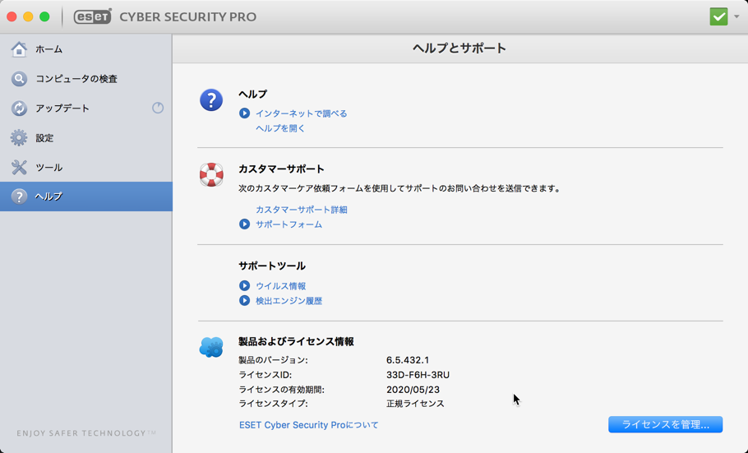The image size is (748, 453).
Task: Click the Home house icon in sidebar
Action: [19, 49]
